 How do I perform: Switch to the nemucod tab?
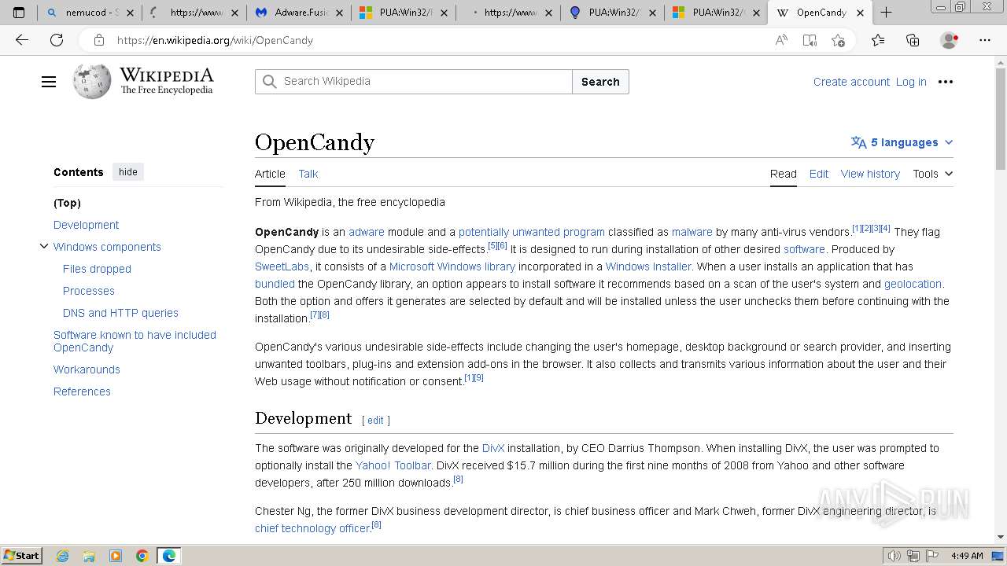coord(90,13)
